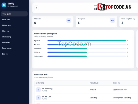This screenshot has height=104, width=138.
Task: Click the Staffly logo icon
Action: pyautogui.click(x=4, y=5)
